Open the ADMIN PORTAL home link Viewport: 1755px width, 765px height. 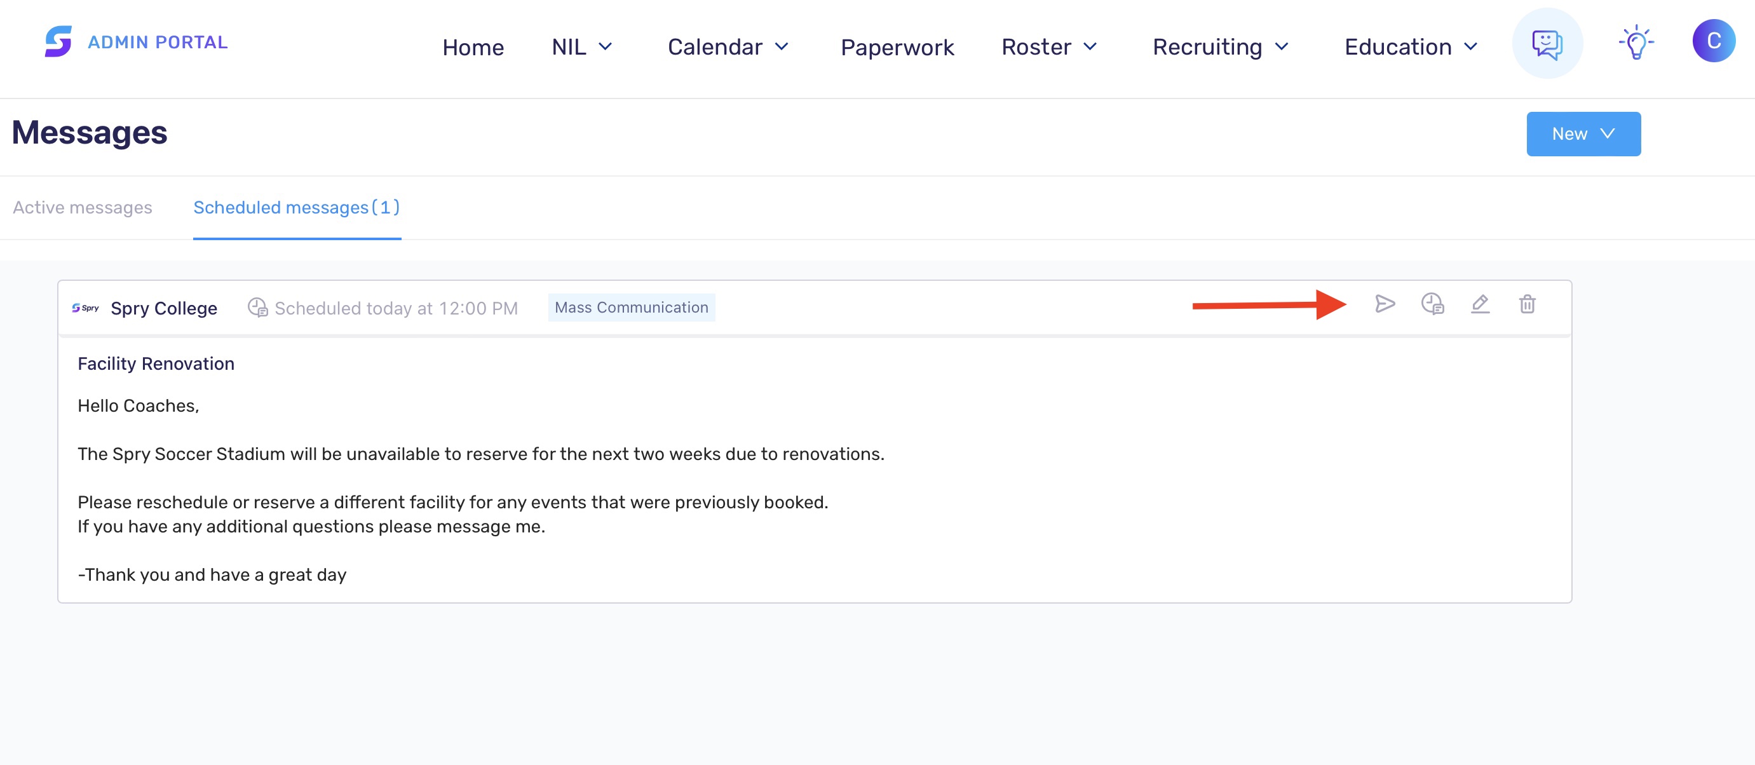click(158, 42)
